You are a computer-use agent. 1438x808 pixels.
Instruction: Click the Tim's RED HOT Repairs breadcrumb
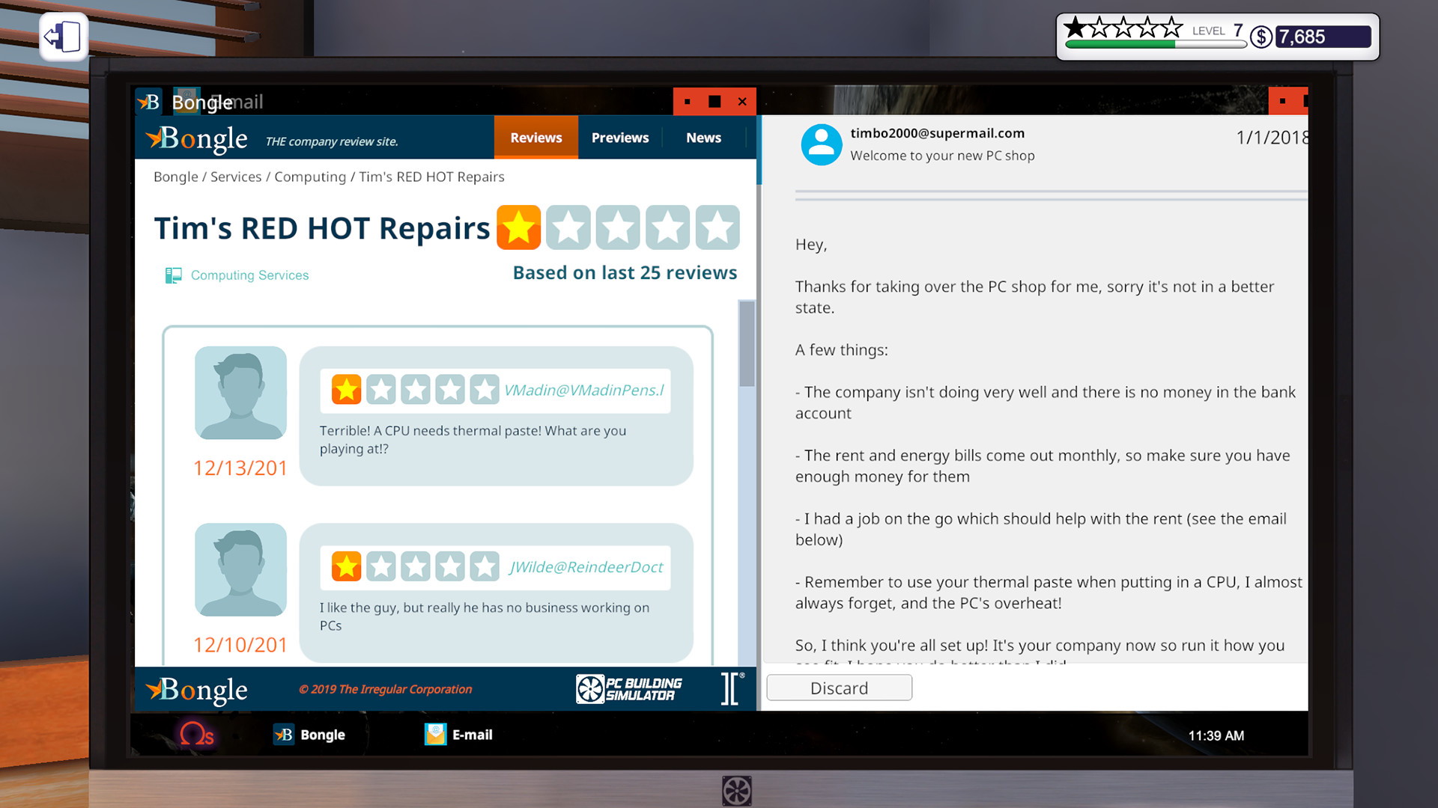coord(431,176)
